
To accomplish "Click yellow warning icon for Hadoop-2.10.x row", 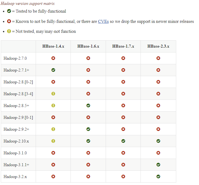I will (53, 141).
